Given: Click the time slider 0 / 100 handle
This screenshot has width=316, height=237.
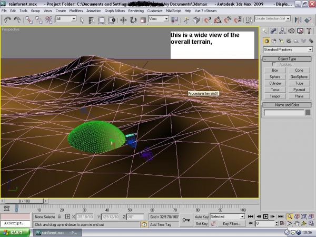Looking at the screenshot, I should [24, 201].
